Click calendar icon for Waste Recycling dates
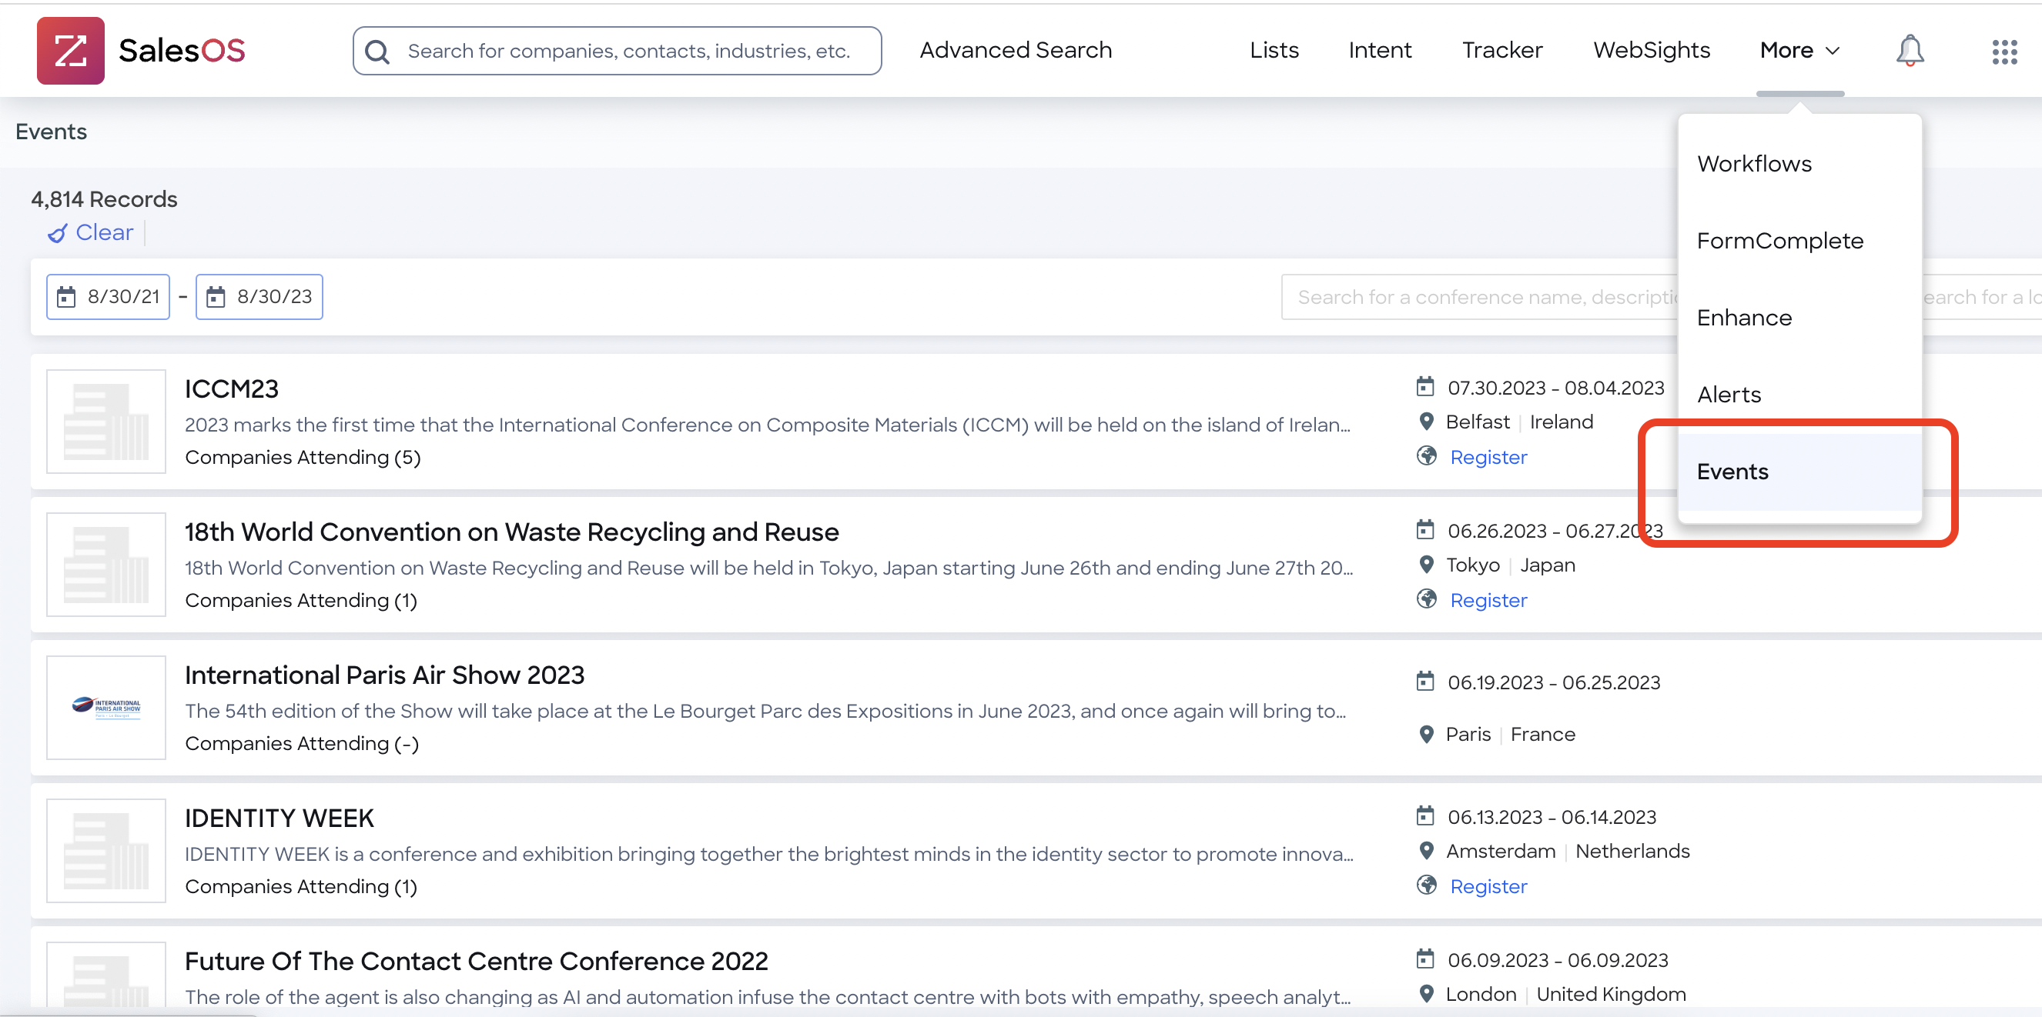 [1425, 529]
